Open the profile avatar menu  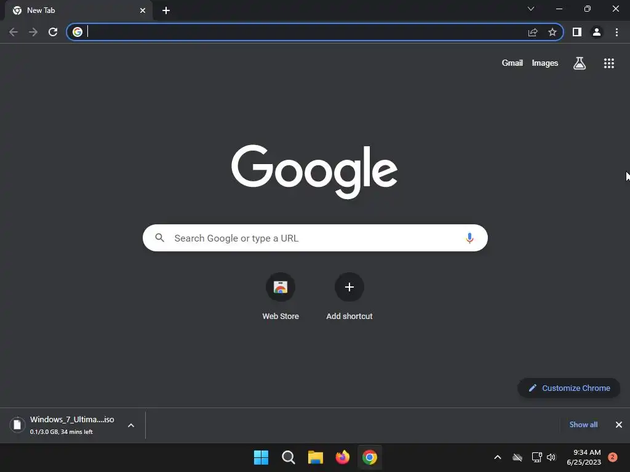coord(597,32)
